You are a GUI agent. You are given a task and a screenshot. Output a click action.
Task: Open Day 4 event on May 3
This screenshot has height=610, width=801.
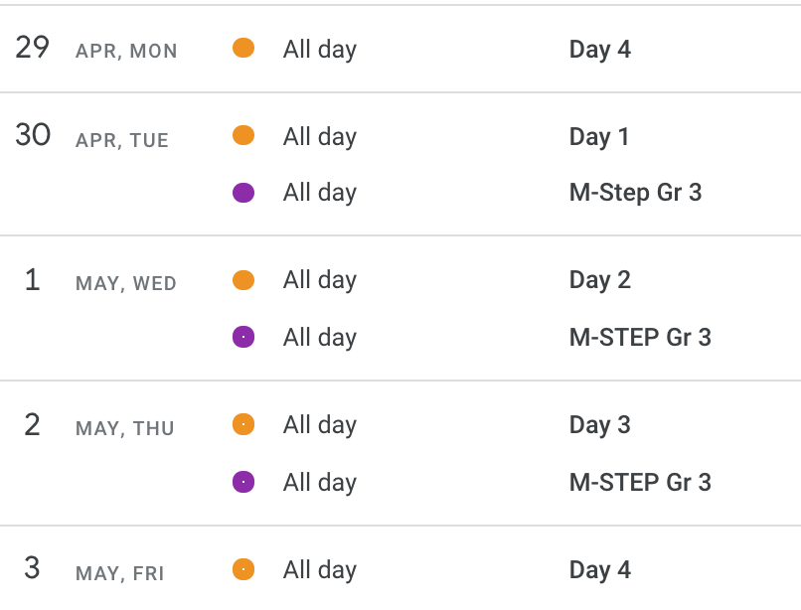point(599,570)
